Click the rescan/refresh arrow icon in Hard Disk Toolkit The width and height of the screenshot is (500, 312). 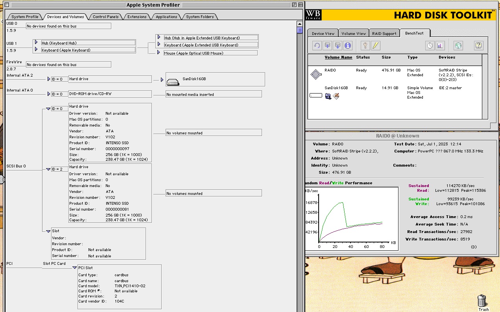point(317,46)
